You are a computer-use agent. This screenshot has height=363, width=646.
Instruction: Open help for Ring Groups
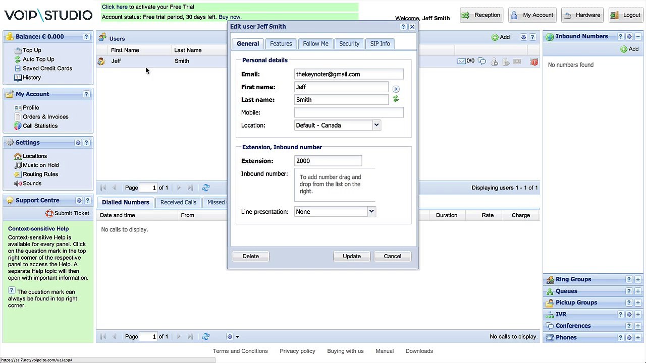(629, 279)
